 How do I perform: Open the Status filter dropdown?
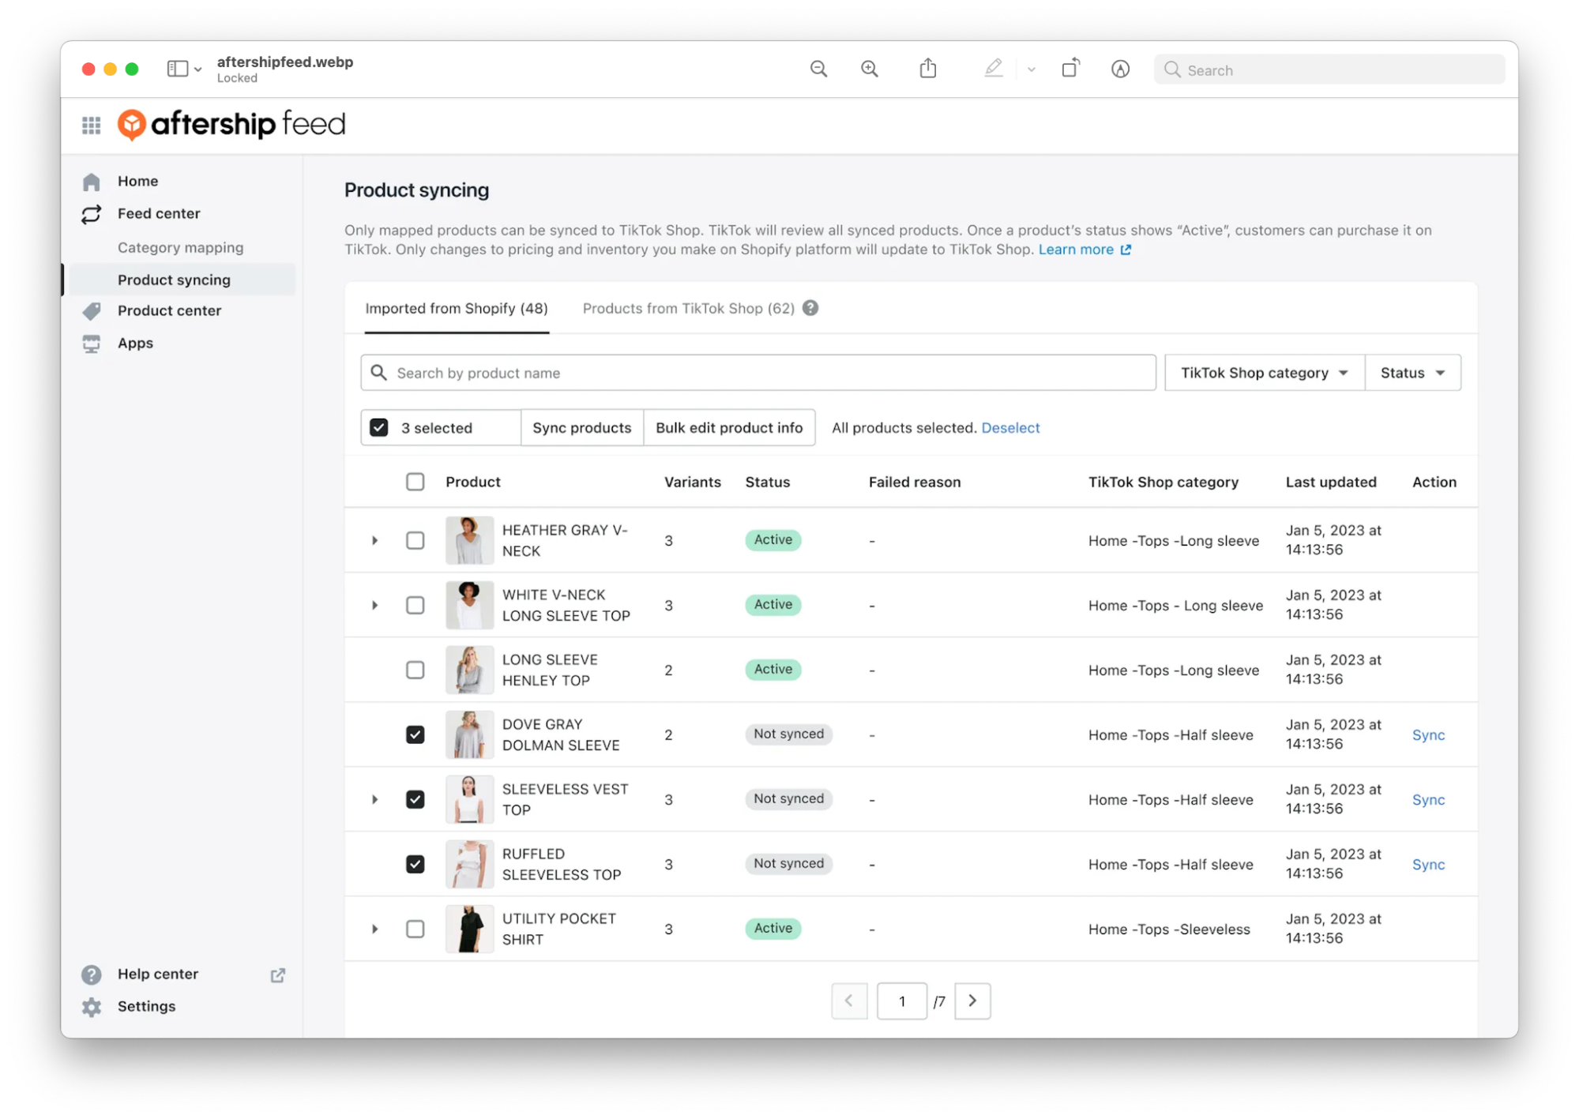pos(1412,373)
